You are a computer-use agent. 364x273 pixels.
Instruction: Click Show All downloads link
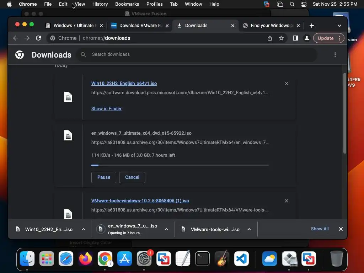(x=320, y=229)
